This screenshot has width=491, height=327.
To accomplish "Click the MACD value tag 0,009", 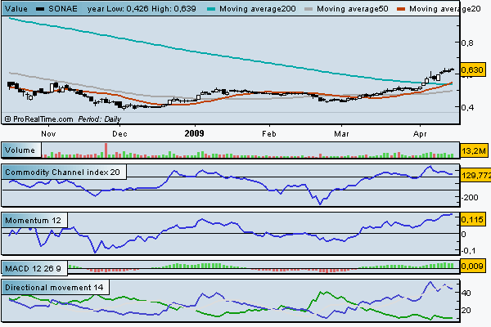I will pos(472,267).
